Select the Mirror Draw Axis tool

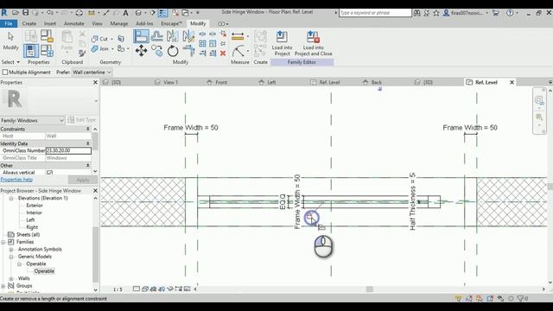click(188, 36)
